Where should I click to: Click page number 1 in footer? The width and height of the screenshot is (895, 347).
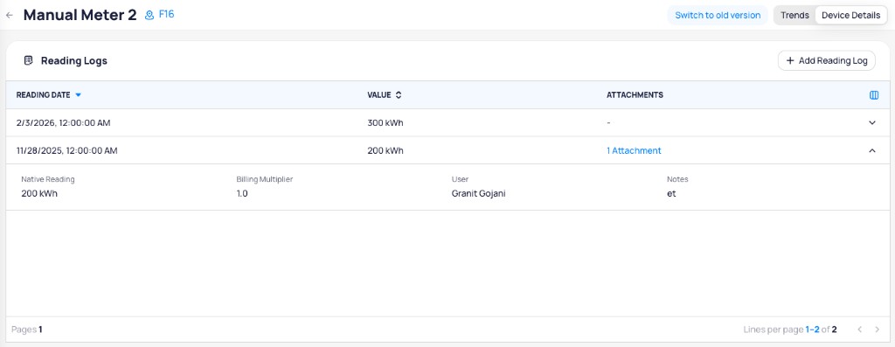[x=40, y=330]
